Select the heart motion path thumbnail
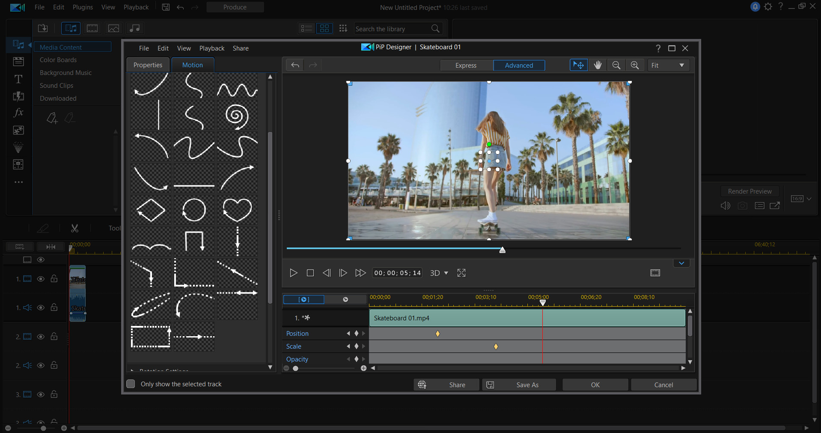 [237, 210]
